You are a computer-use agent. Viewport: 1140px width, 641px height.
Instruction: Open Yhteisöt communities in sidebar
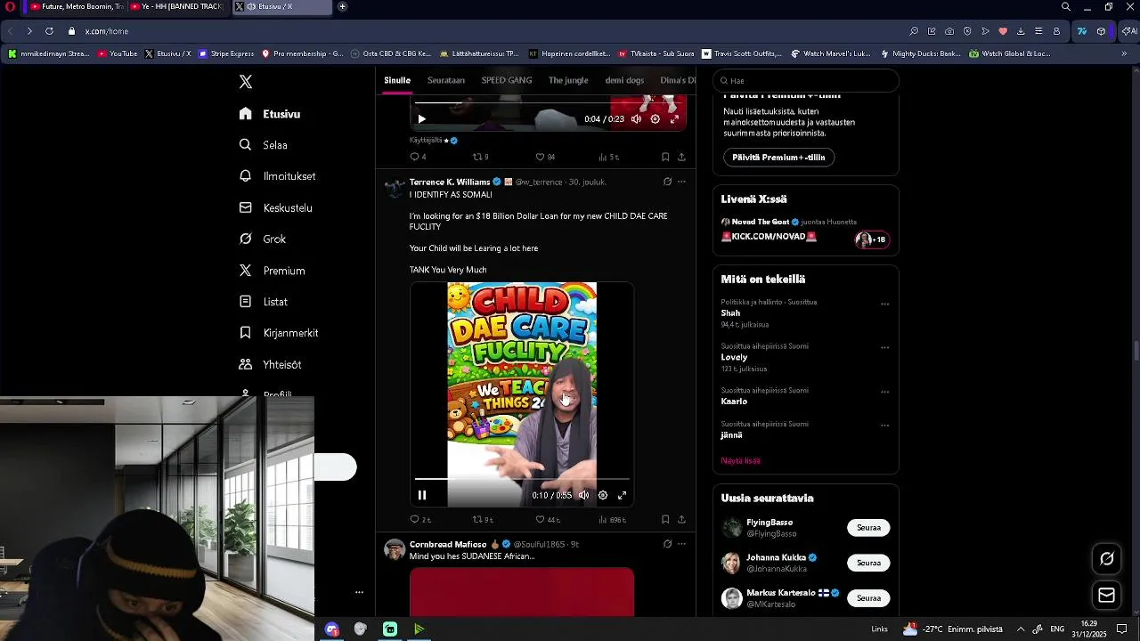click(x=271, y=364)
